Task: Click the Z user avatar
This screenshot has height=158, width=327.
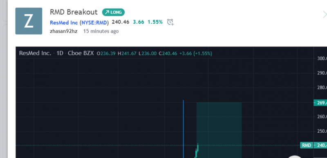Action: point(29,21)
